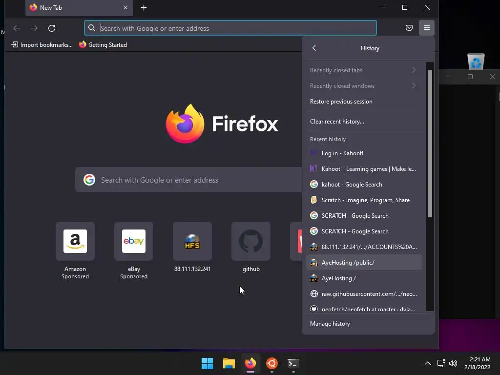This screenshot has height=375, width=500.
Task: Open the Windows Start menu
Action: (x=207, y=363)
